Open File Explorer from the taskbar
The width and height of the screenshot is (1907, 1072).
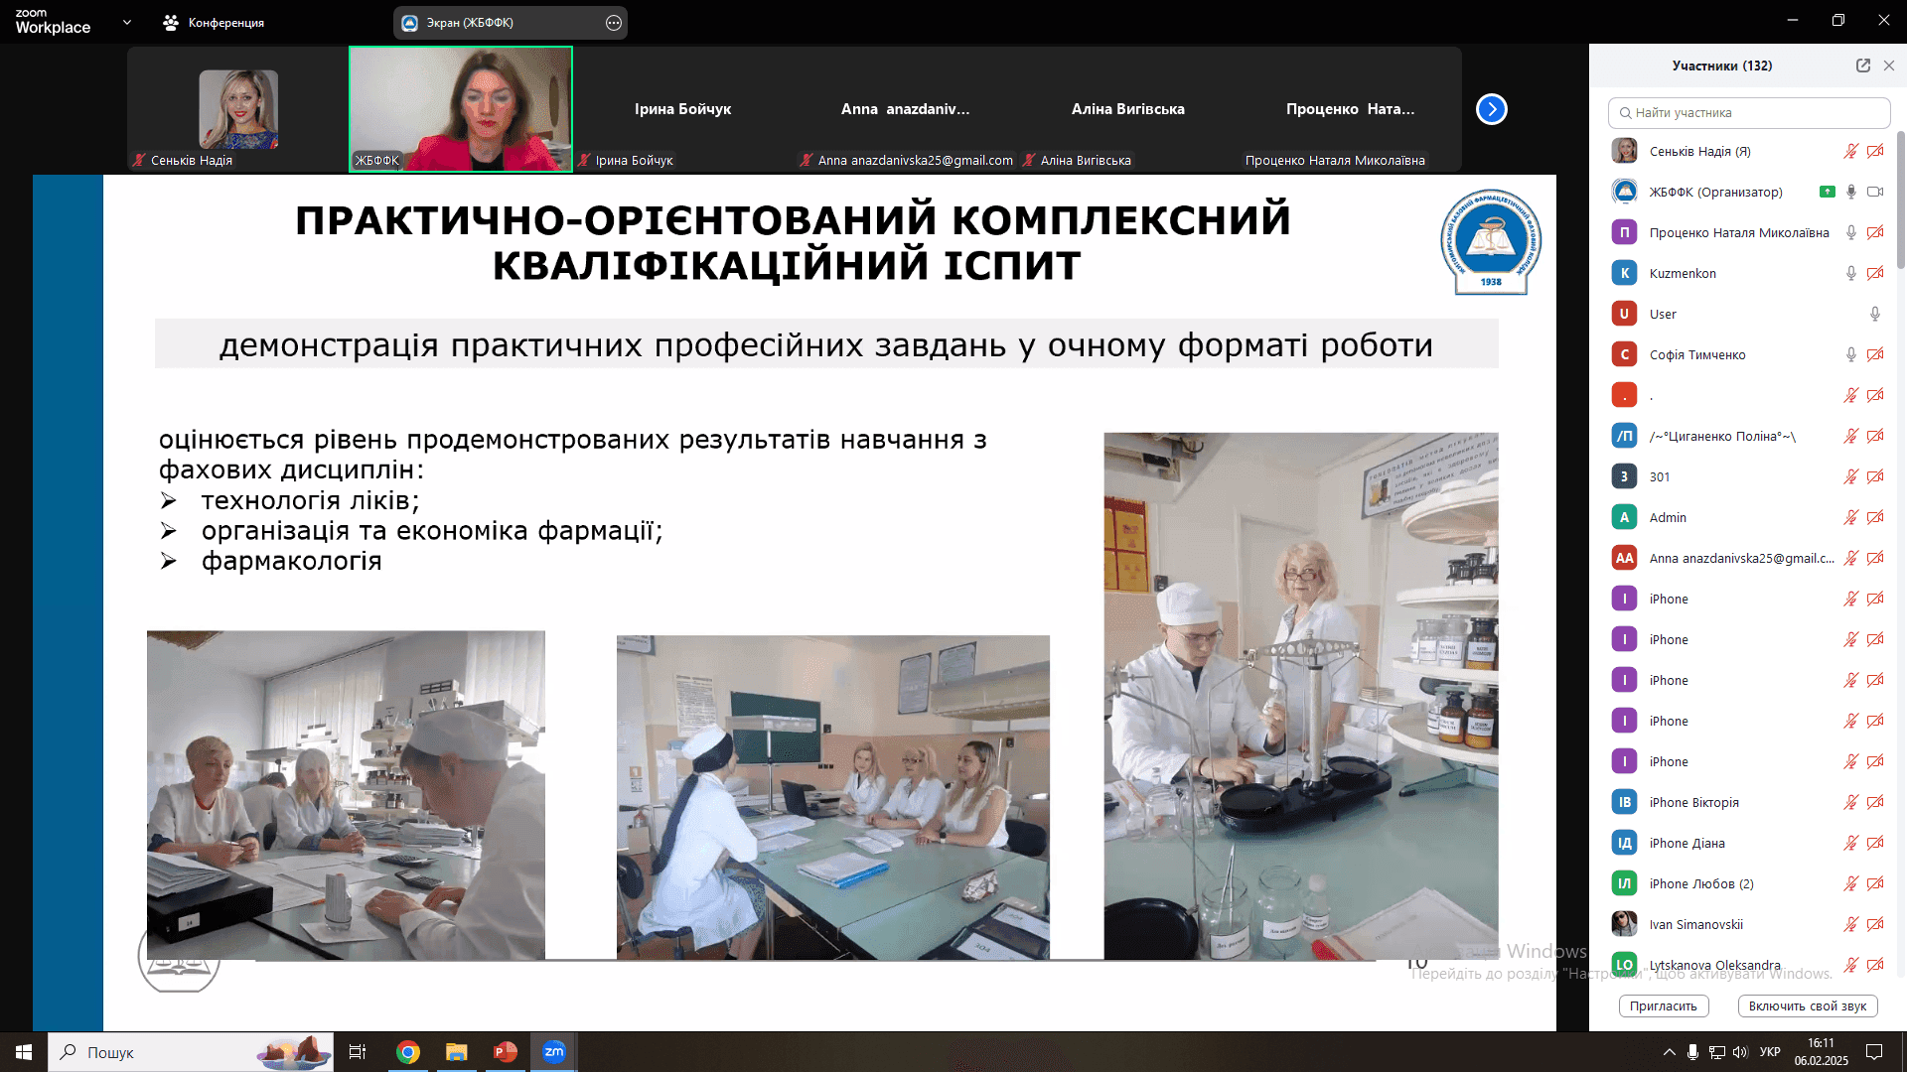click(x=456, y=1052)
